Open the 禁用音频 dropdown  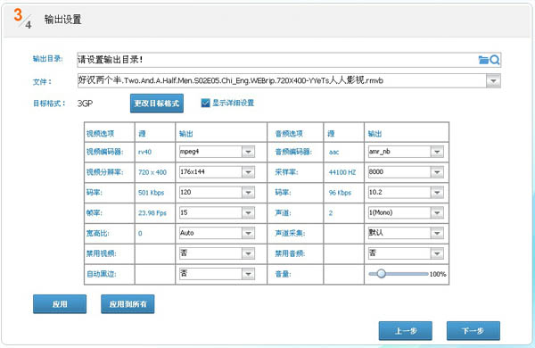pos(437,253)
